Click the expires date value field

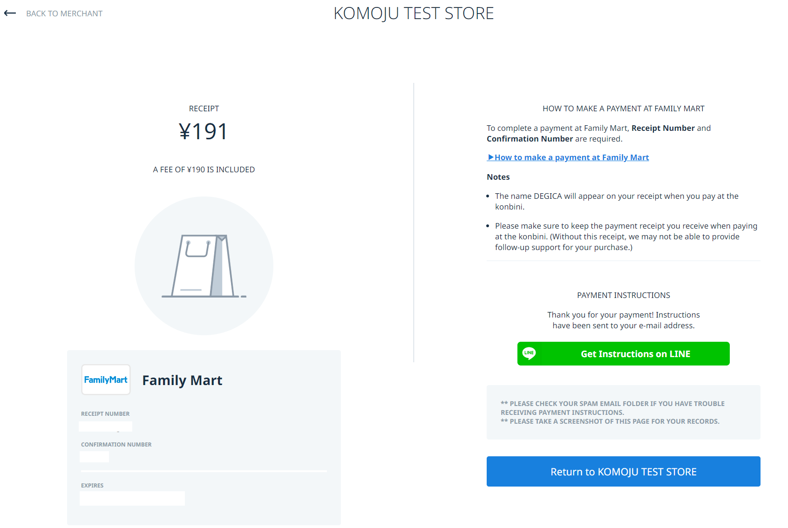pyautogui.click(x=132, y=498)
